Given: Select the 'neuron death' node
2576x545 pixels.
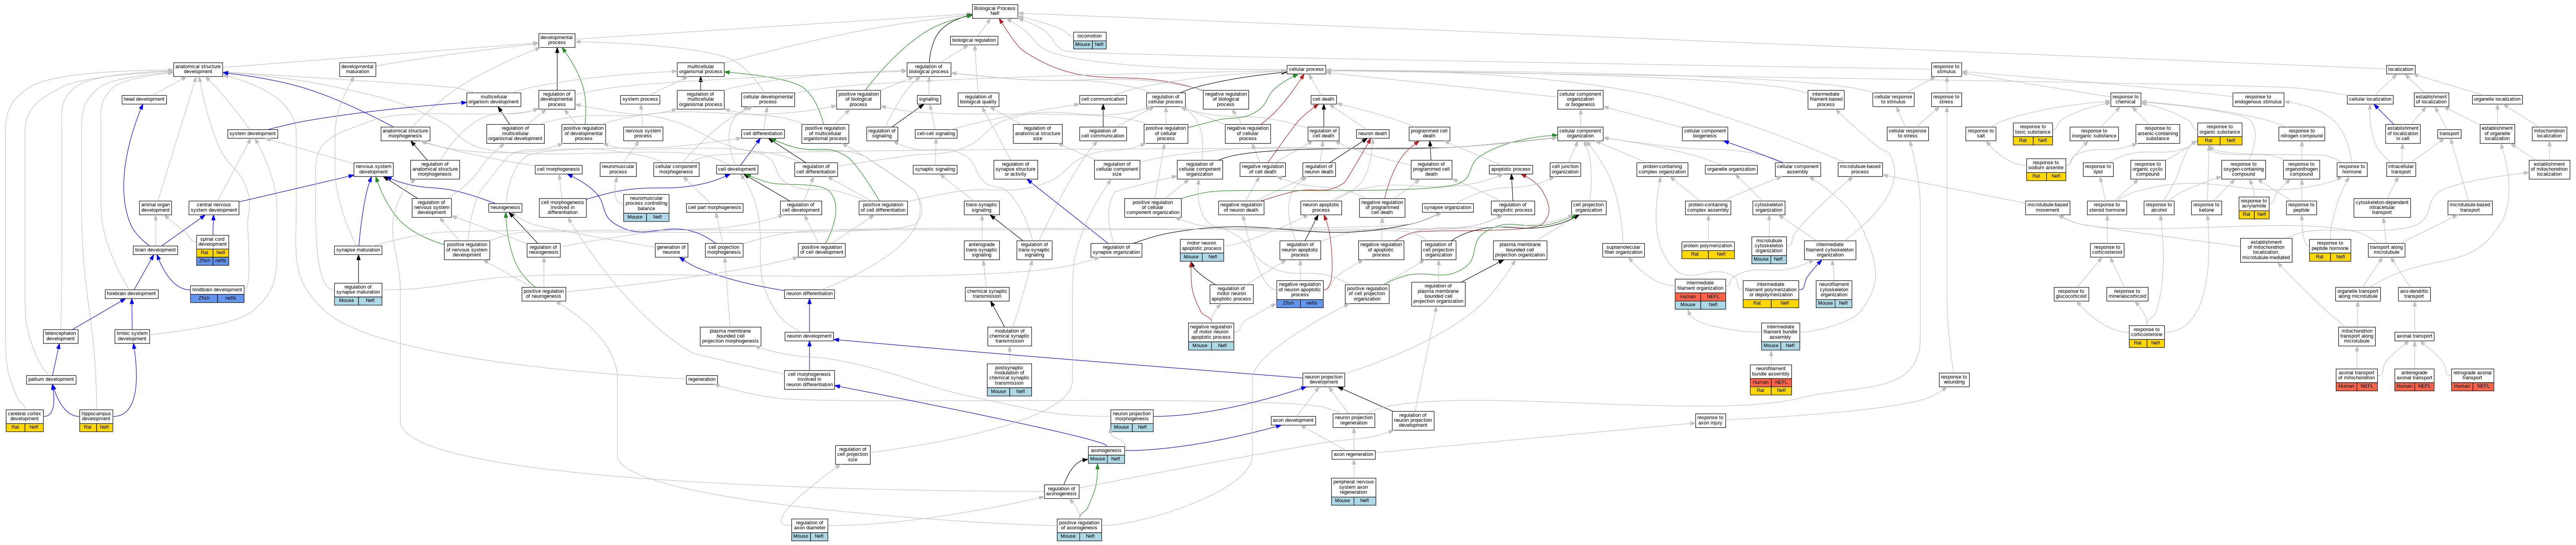Looking at the screenshot, I should [x=1372, y=134].
